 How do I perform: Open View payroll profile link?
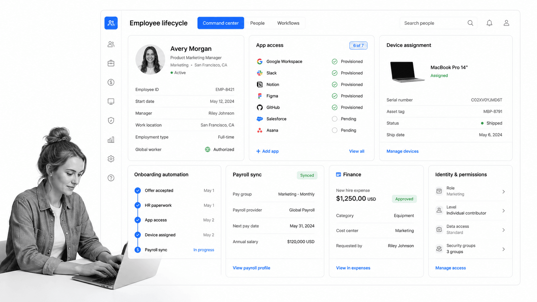[x=251, y=268]
